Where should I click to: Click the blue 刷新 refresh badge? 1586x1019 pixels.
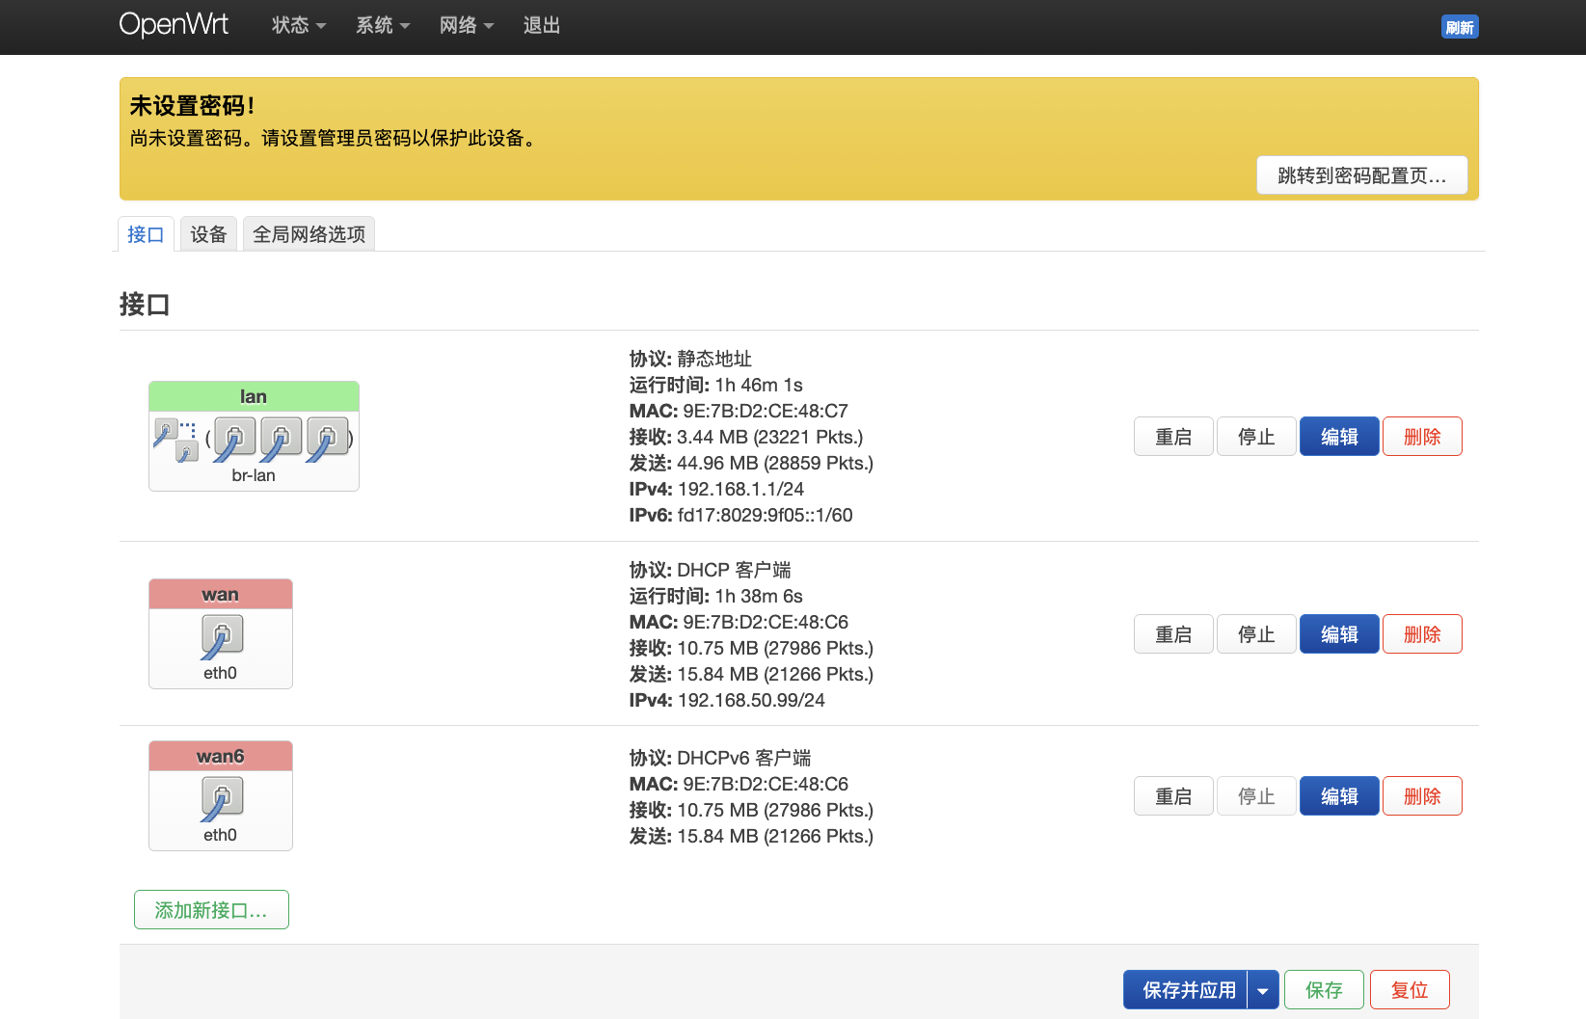(x=1459, y=27)
